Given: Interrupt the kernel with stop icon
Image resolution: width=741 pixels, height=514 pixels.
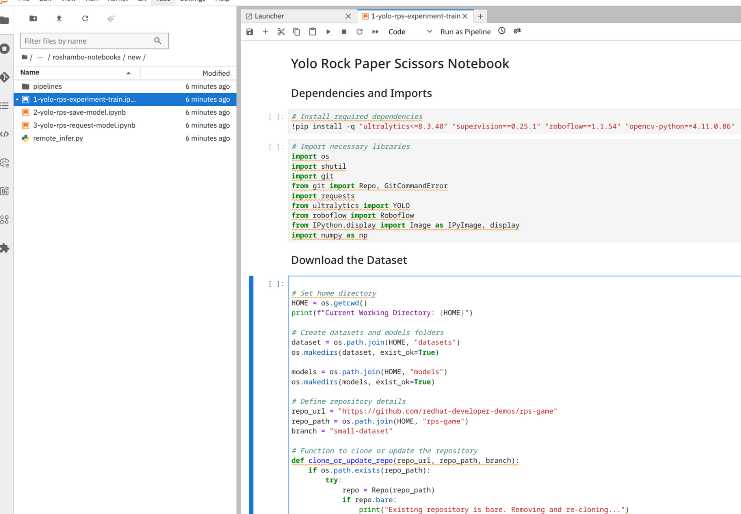Looking at the screenshot, I should coord(344,32).
